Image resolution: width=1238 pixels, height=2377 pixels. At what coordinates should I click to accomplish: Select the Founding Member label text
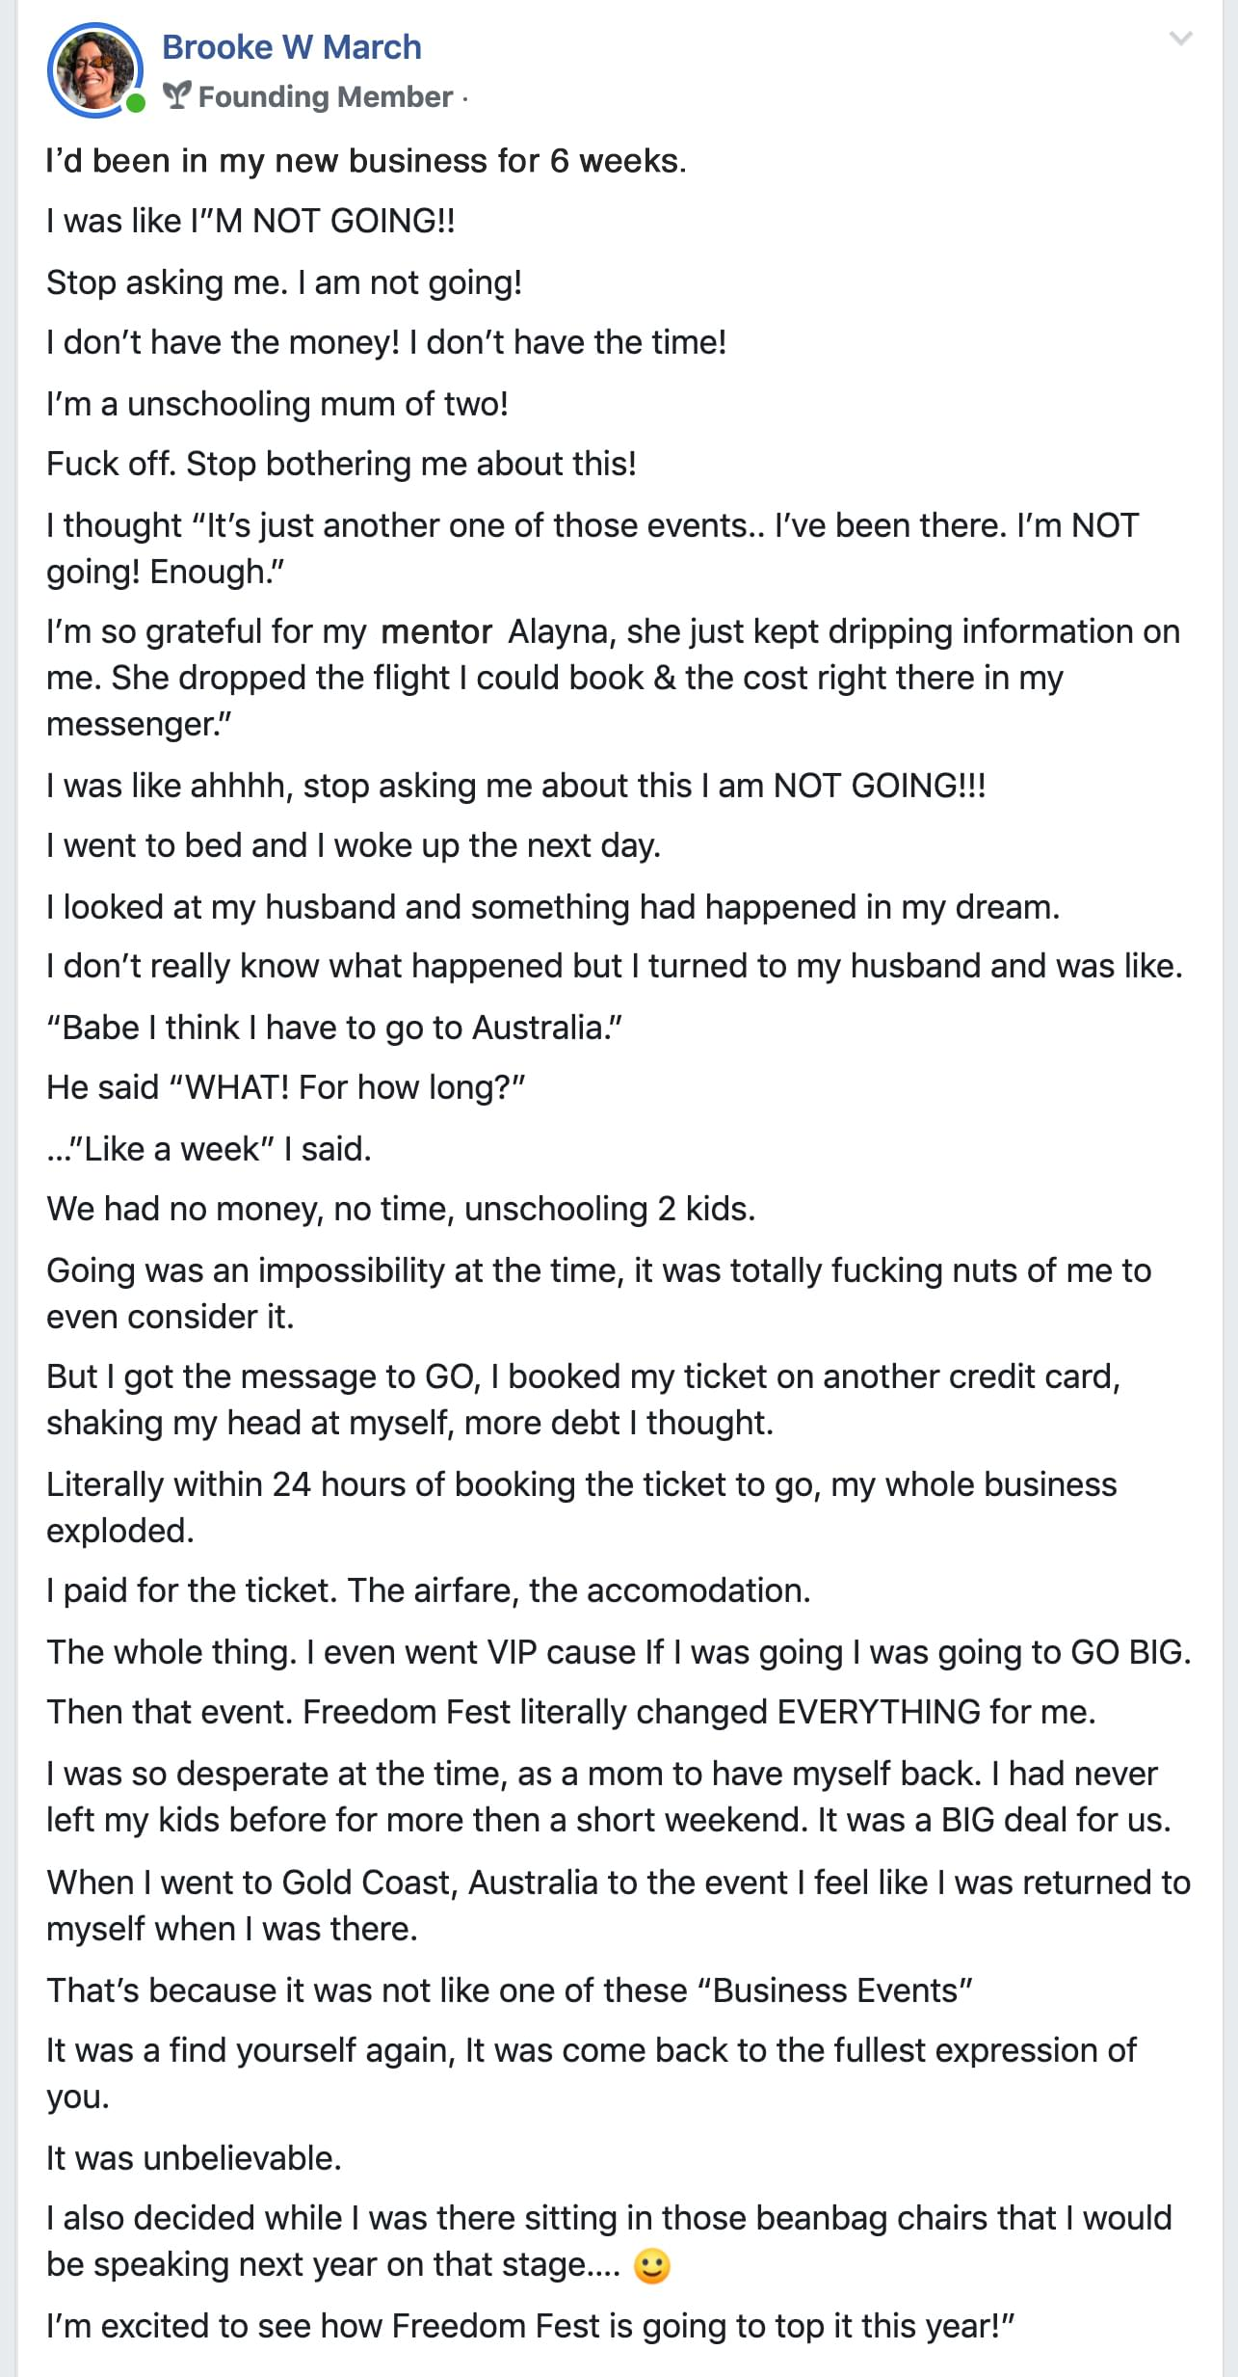tap(325, 96)
